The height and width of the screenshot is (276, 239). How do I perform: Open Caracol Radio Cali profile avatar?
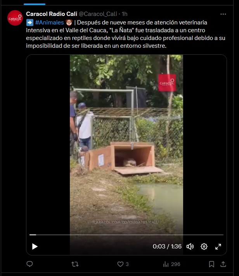[x=15, y=18]
